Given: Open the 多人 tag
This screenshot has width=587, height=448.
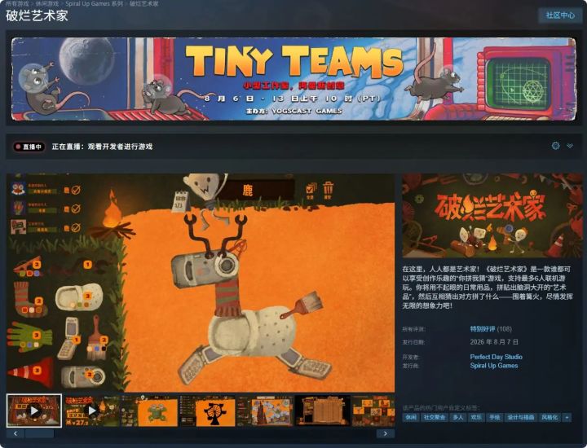Looking at the screenshot, I should tap(457, 417).
